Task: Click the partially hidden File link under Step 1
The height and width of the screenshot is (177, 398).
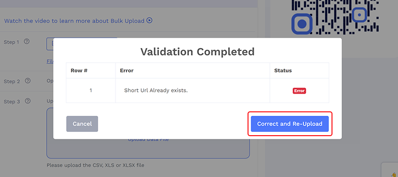Action: point(50,61)
